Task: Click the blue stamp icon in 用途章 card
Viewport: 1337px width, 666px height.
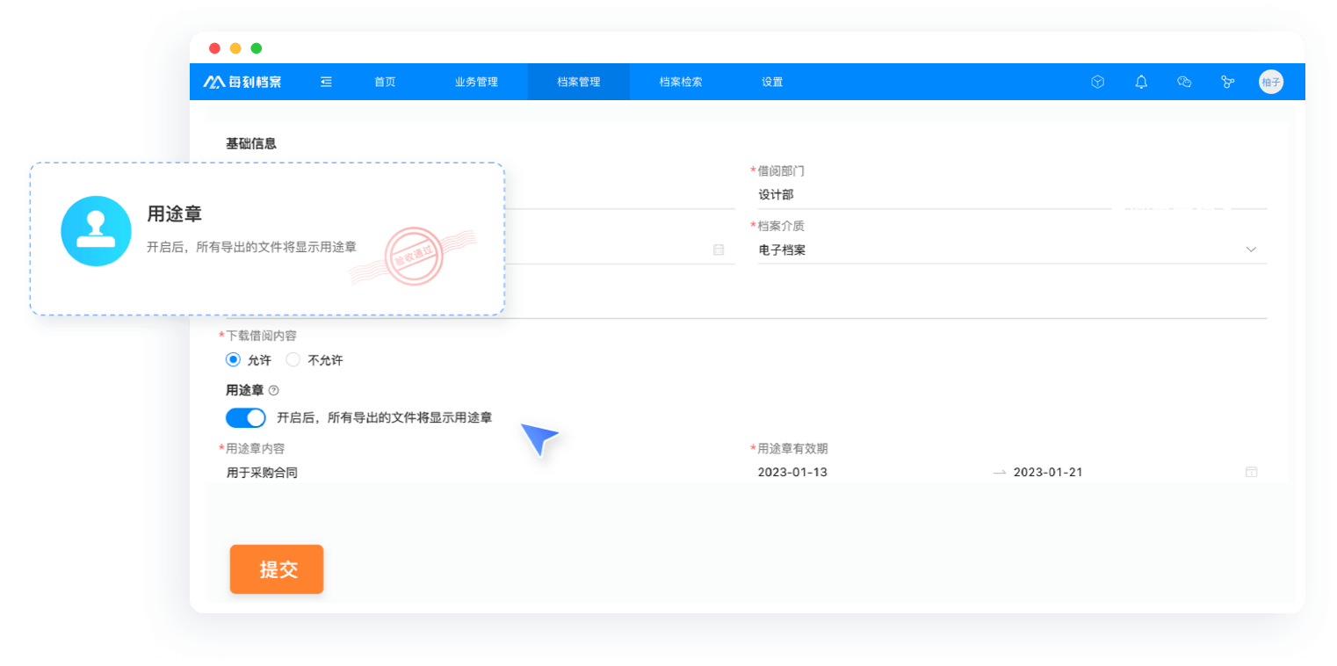Action: [96, 231]
